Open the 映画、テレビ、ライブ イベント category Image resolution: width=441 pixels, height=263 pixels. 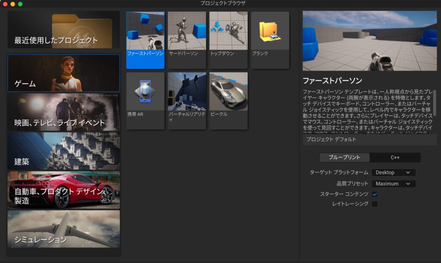coord(64,112)
